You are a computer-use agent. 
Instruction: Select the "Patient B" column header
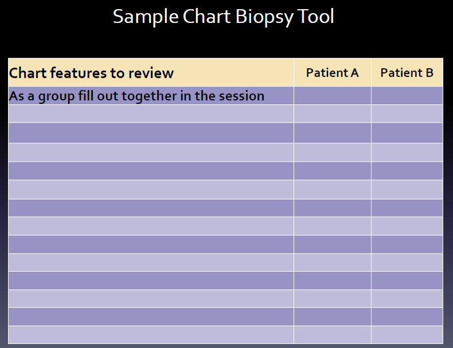click(407, 72)
